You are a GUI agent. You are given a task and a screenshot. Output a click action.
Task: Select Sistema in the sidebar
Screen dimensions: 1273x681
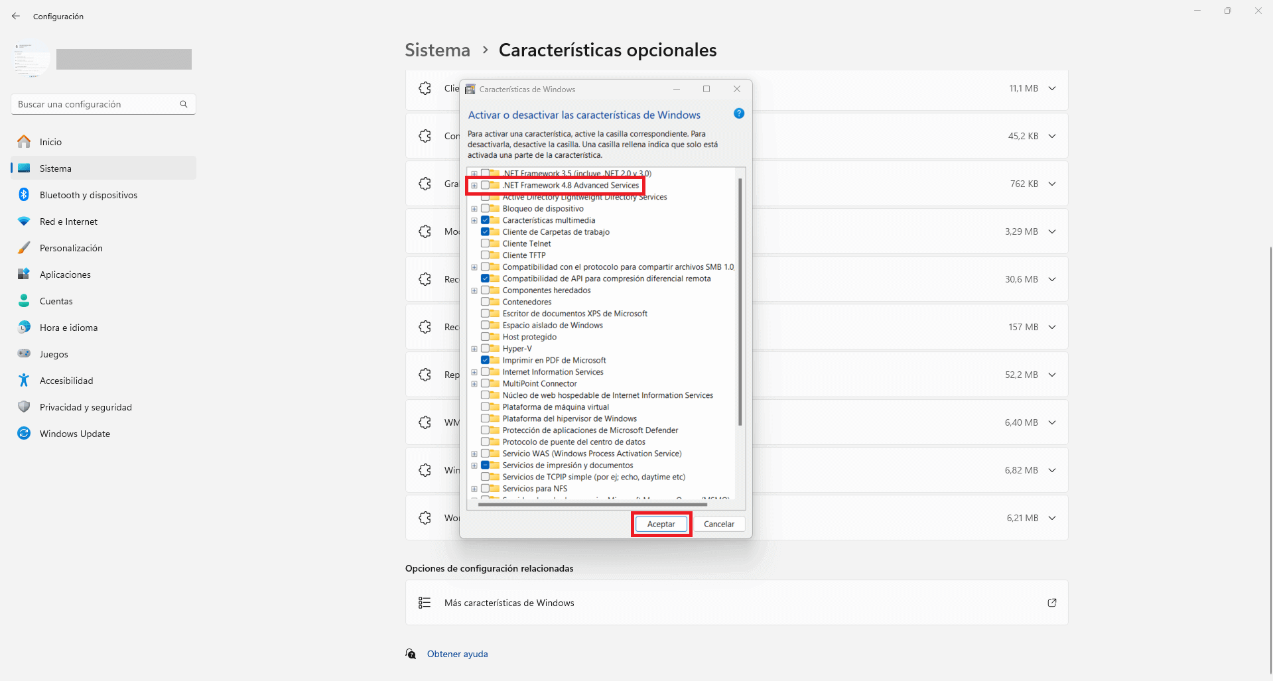103,168
